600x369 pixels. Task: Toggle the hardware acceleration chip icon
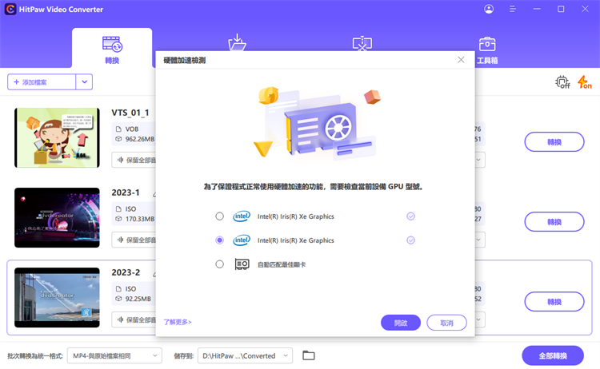click(x=562, y=82)
